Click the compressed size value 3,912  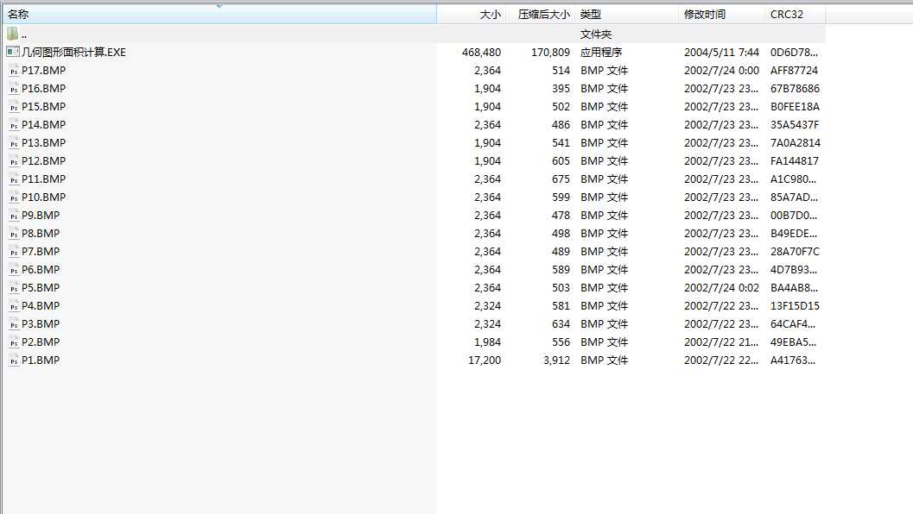556,360
